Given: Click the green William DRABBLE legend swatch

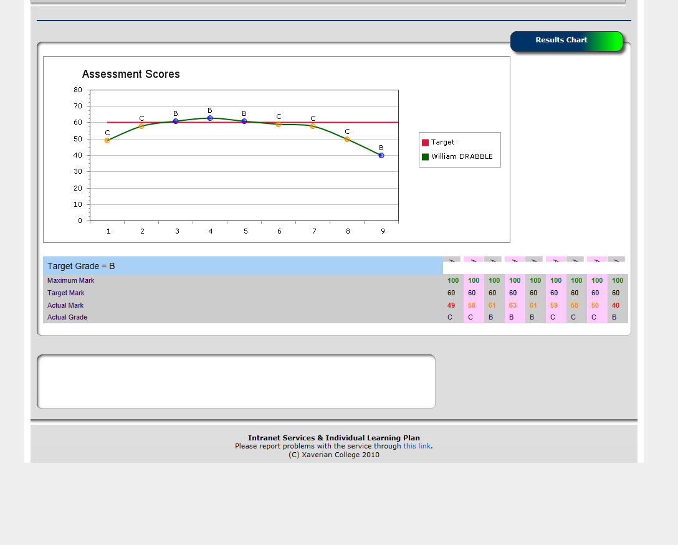Looking at the screenshot, I should click(425, 156).
